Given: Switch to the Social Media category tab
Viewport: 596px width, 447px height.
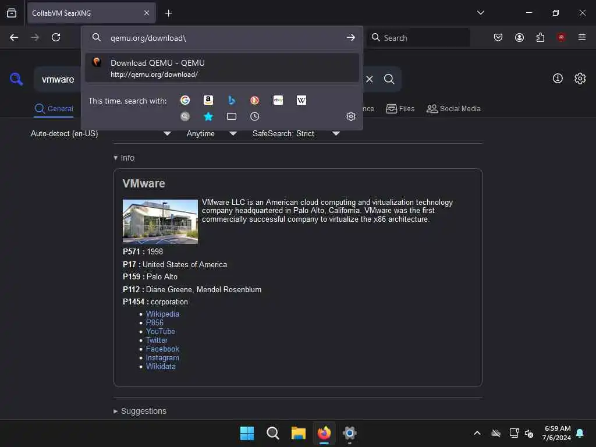Looking at the screenshot, I should pos(453,109).
